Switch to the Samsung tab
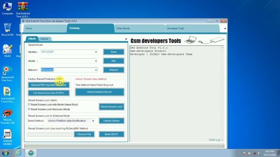This screenshot has height=157, width=280. 91,28
